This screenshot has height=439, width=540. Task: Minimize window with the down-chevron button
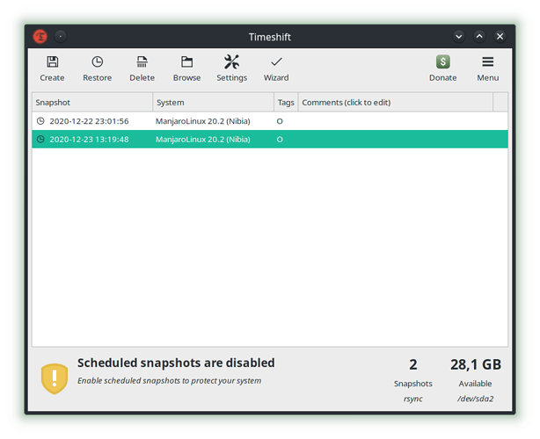pos(459,36)
